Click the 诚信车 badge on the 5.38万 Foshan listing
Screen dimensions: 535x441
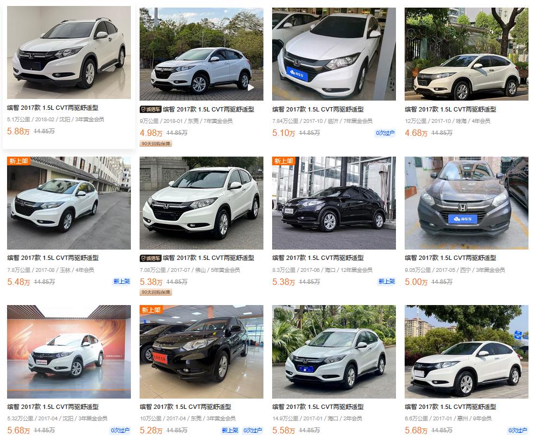pos(150,258)
